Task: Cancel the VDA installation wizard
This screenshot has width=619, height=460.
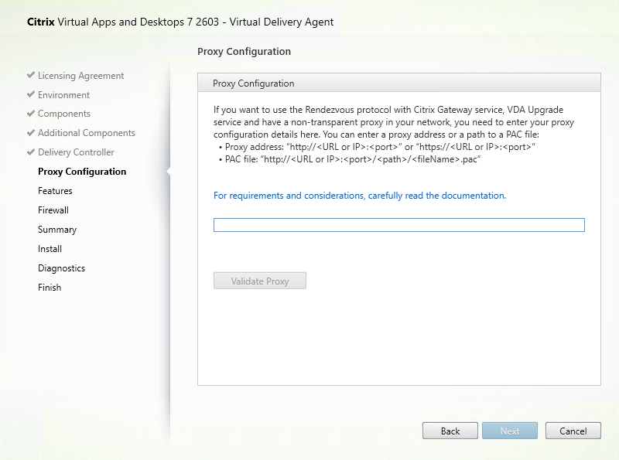Action: coord(573,431)
